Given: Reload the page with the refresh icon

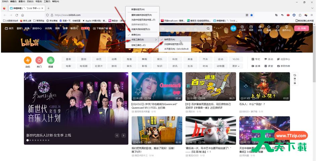Looking at the screenshot, I should 17,15.
